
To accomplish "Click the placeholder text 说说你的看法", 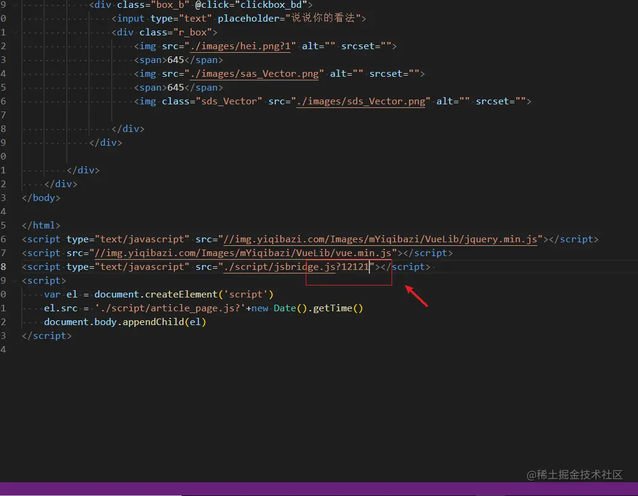I will 323,19.
